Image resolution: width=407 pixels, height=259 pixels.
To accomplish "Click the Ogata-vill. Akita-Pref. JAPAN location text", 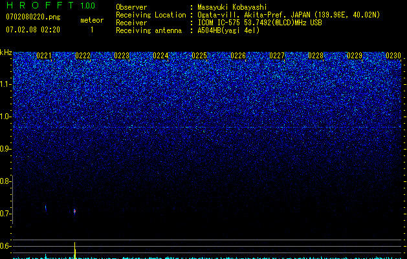I will [289, 15].
